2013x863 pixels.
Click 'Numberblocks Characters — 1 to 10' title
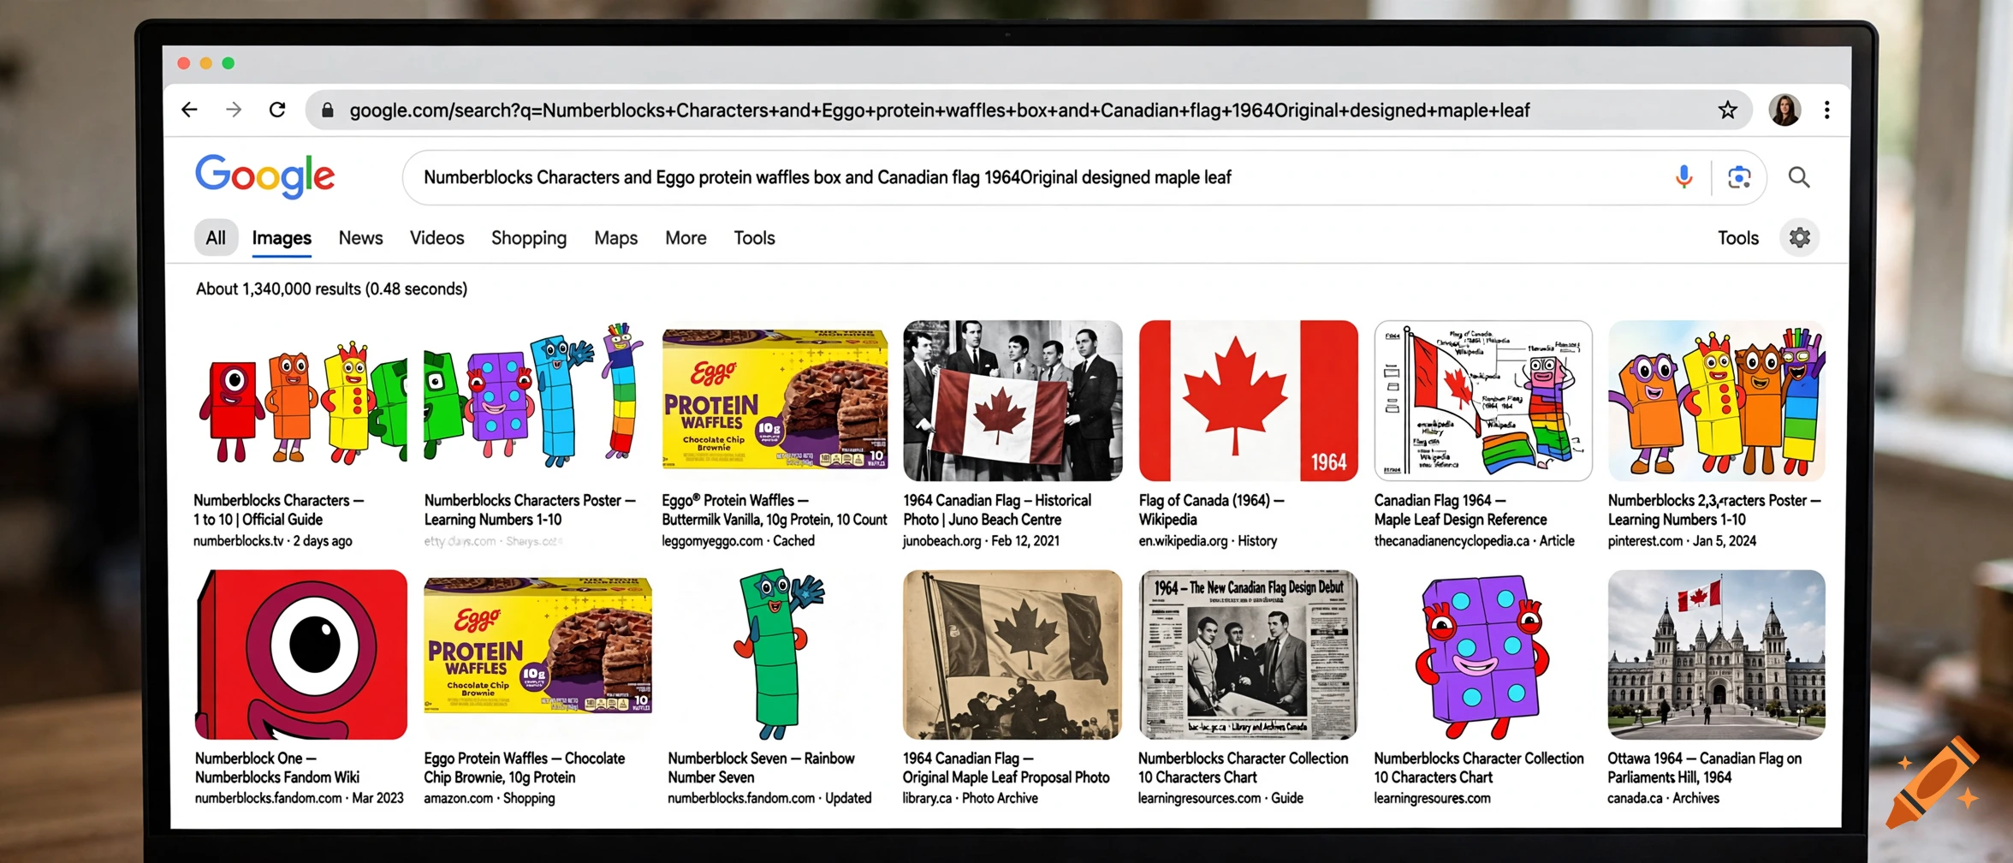pyautogui.click(x=278, y=509)
